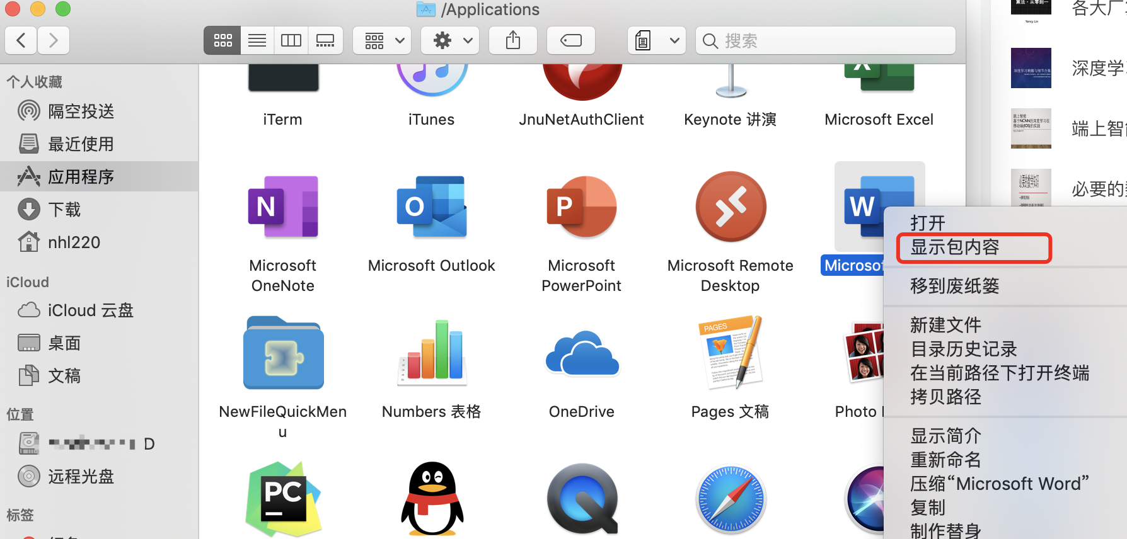Open the 深度学 thumbnail in the right window
The image size is (1127, 539).
[1031, 67]
